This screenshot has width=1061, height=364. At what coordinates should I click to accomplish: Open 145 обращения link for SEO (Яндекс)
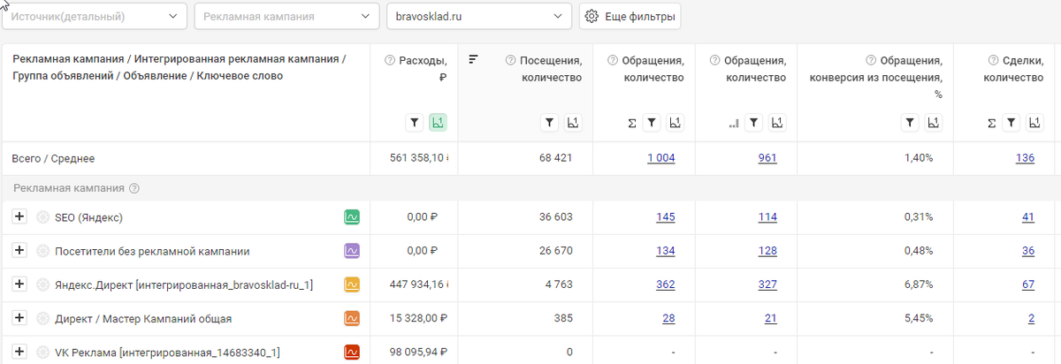coord(666,217)
